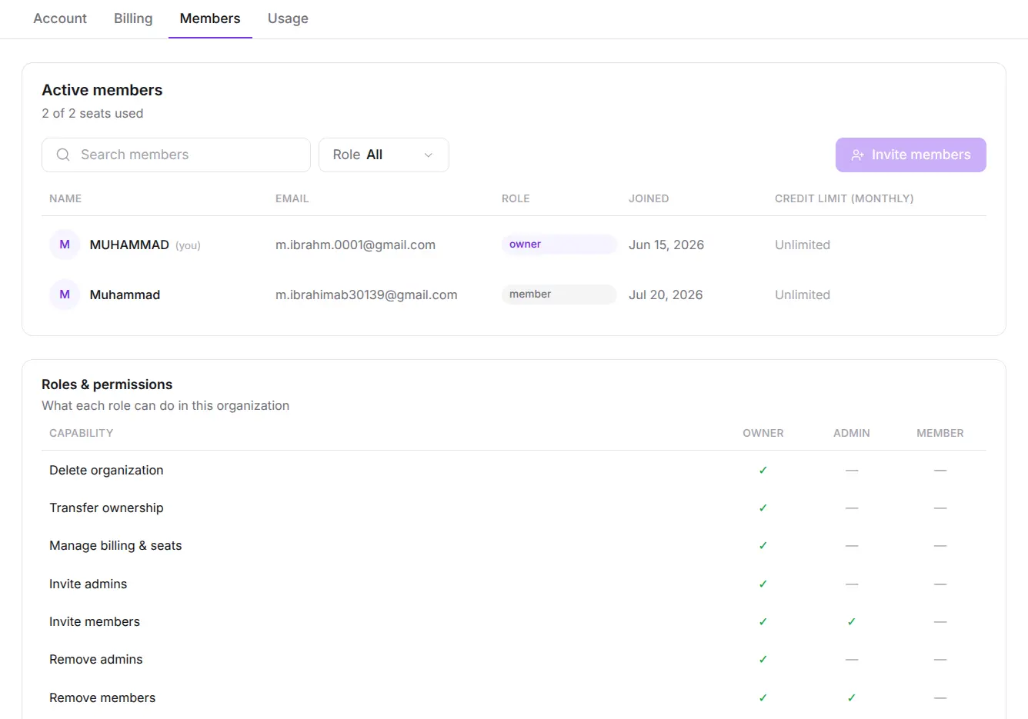Open the owner role badge for MUHAMMAD
Screen dimensions: 1028x719
click(x=559, y=245)
